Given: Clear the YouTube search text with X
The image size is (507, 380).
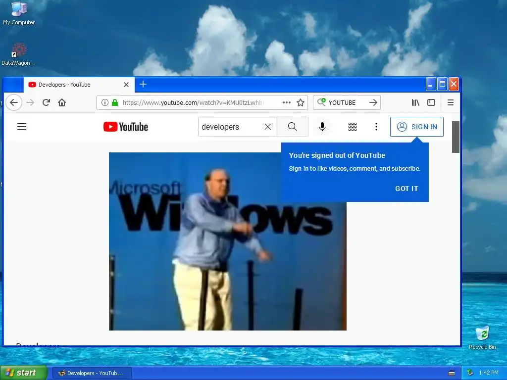Looking at the screenshot, I should click(268, 127).
